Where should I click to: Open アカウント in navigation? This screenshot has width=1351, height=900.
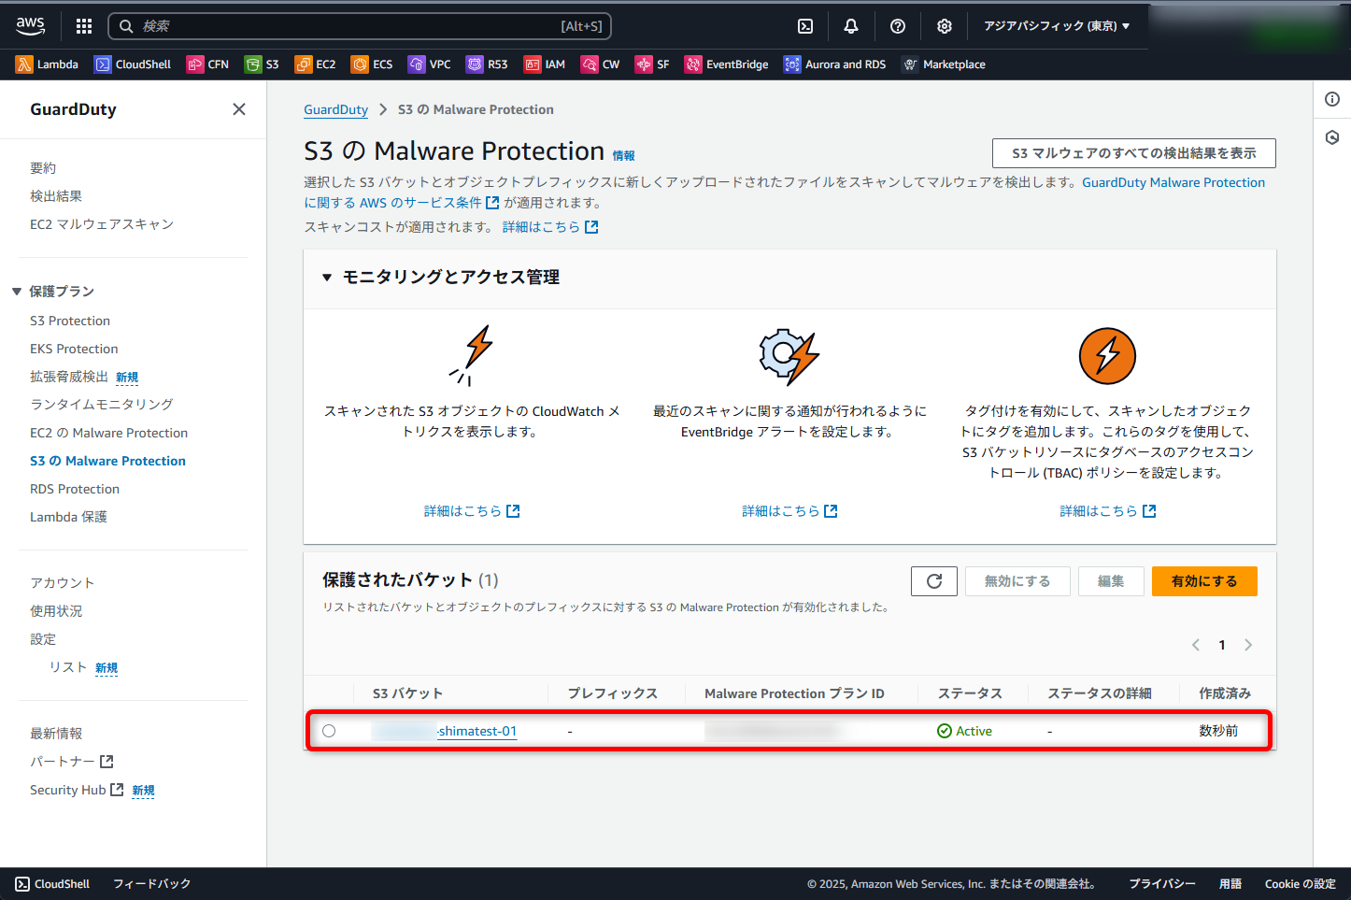pos(63,583)
